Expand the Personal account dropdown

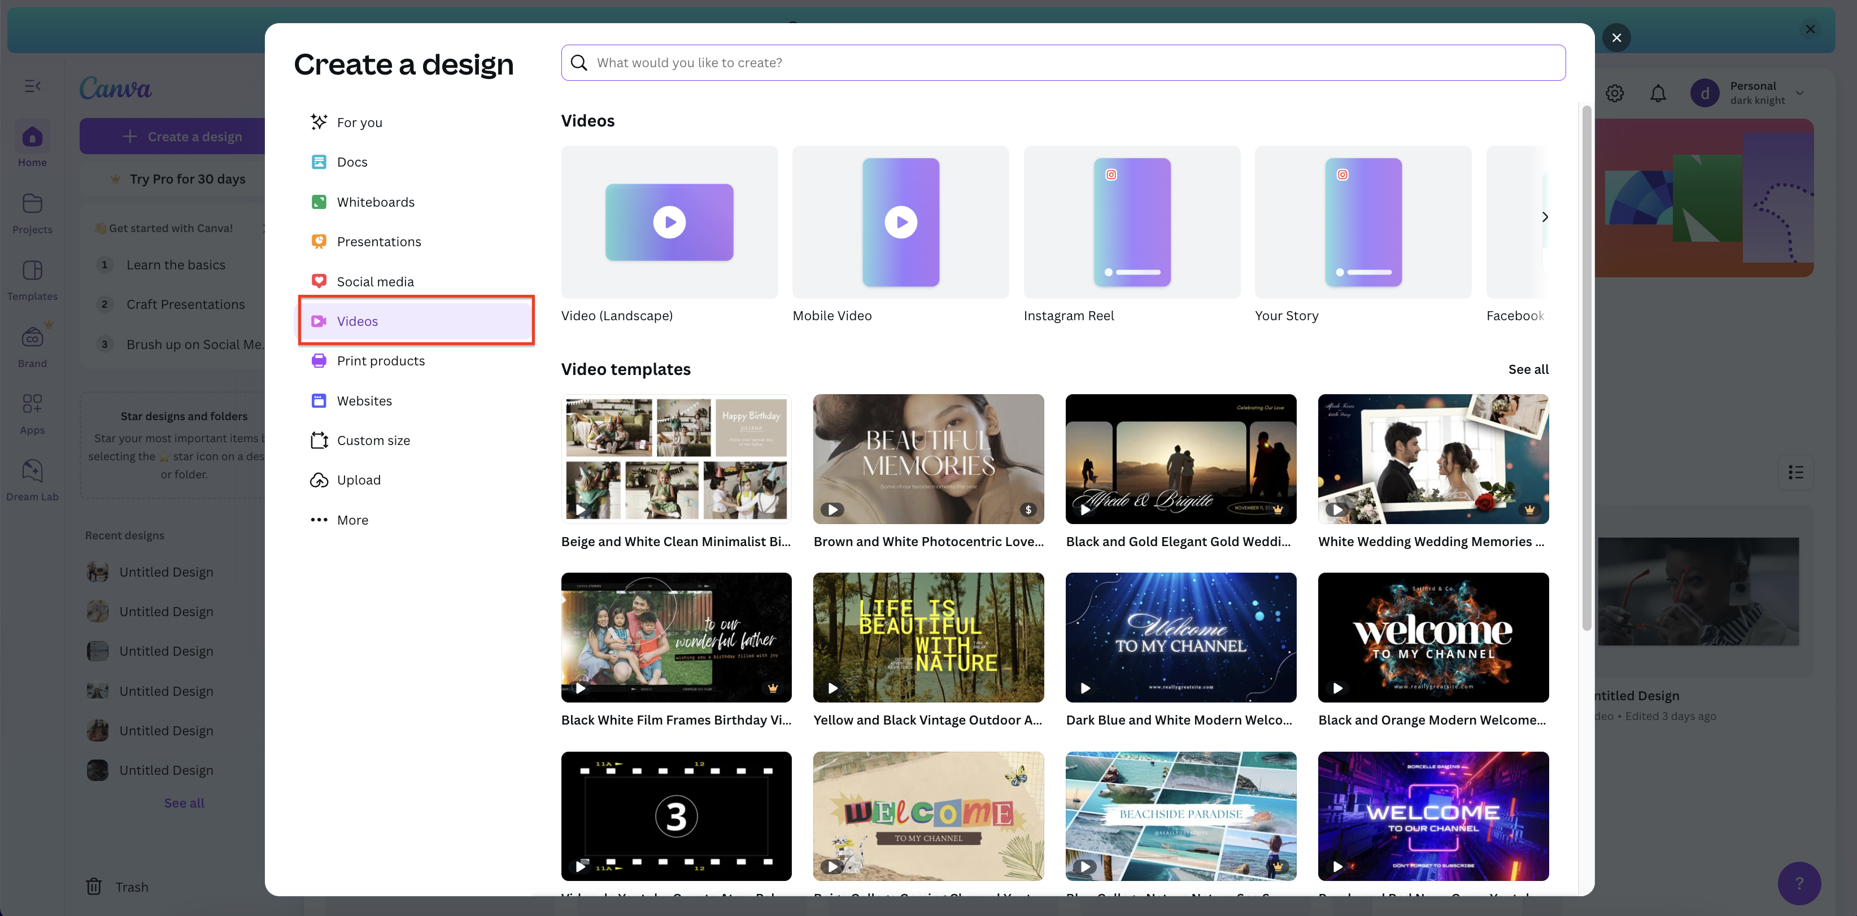1800,93
